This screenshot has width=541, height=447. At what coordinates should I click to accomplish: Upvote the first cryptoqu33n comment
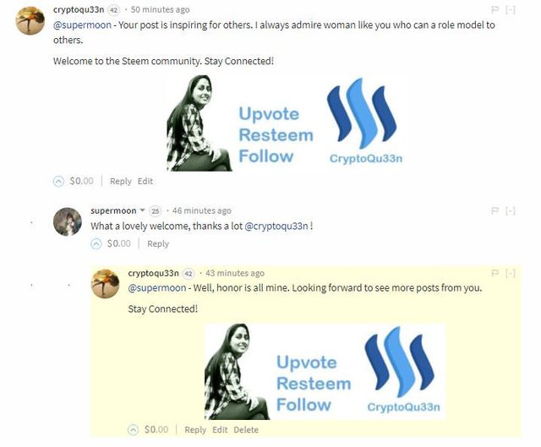[x=58, y=181]
